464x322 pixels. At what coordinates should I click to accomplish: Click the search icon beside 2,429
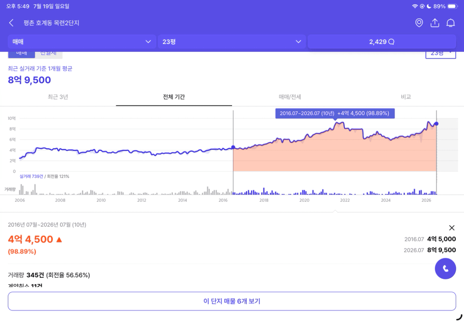tap(391, 42)
